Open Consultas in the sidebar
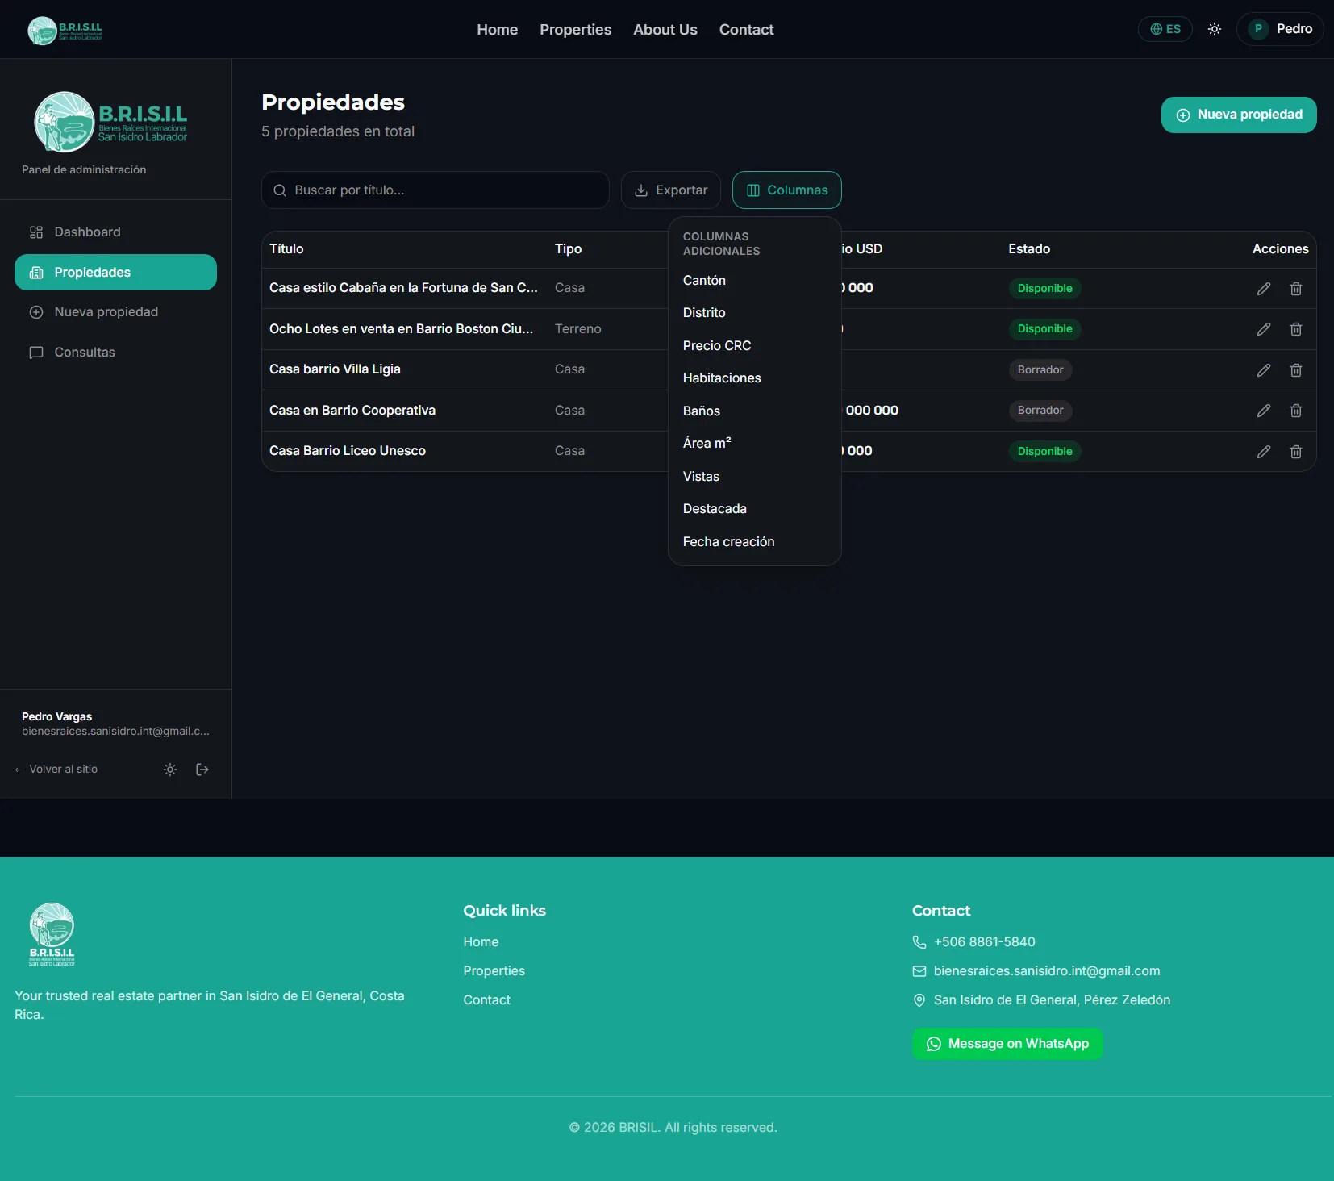The width and height of the screenshot is (1334, 1181). (x=115, y=353)
